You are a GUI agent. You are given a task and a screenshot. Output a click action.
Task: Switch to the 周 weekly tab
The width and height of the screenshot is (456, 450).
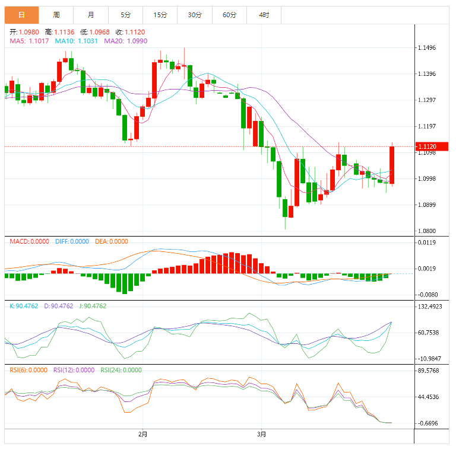56,15
